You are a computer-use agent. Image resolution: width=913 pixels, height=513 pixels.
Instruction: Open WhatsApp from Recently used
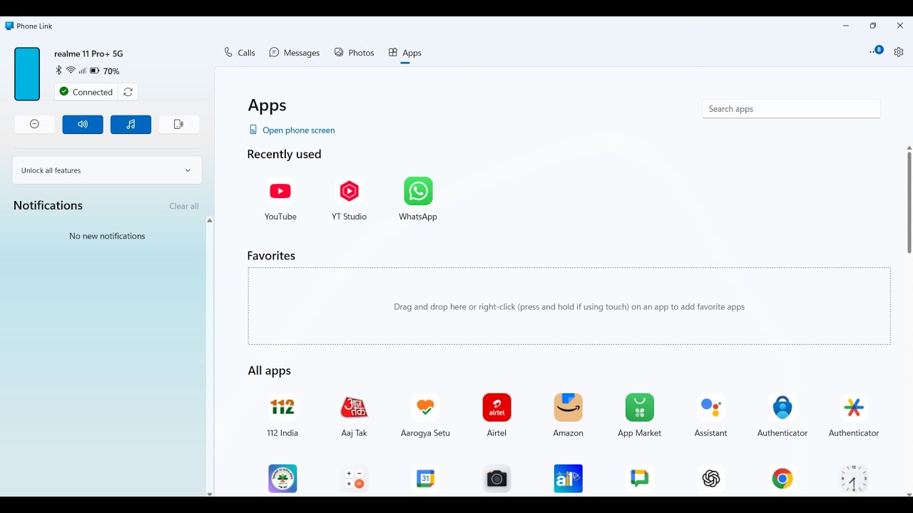point(418,199)
